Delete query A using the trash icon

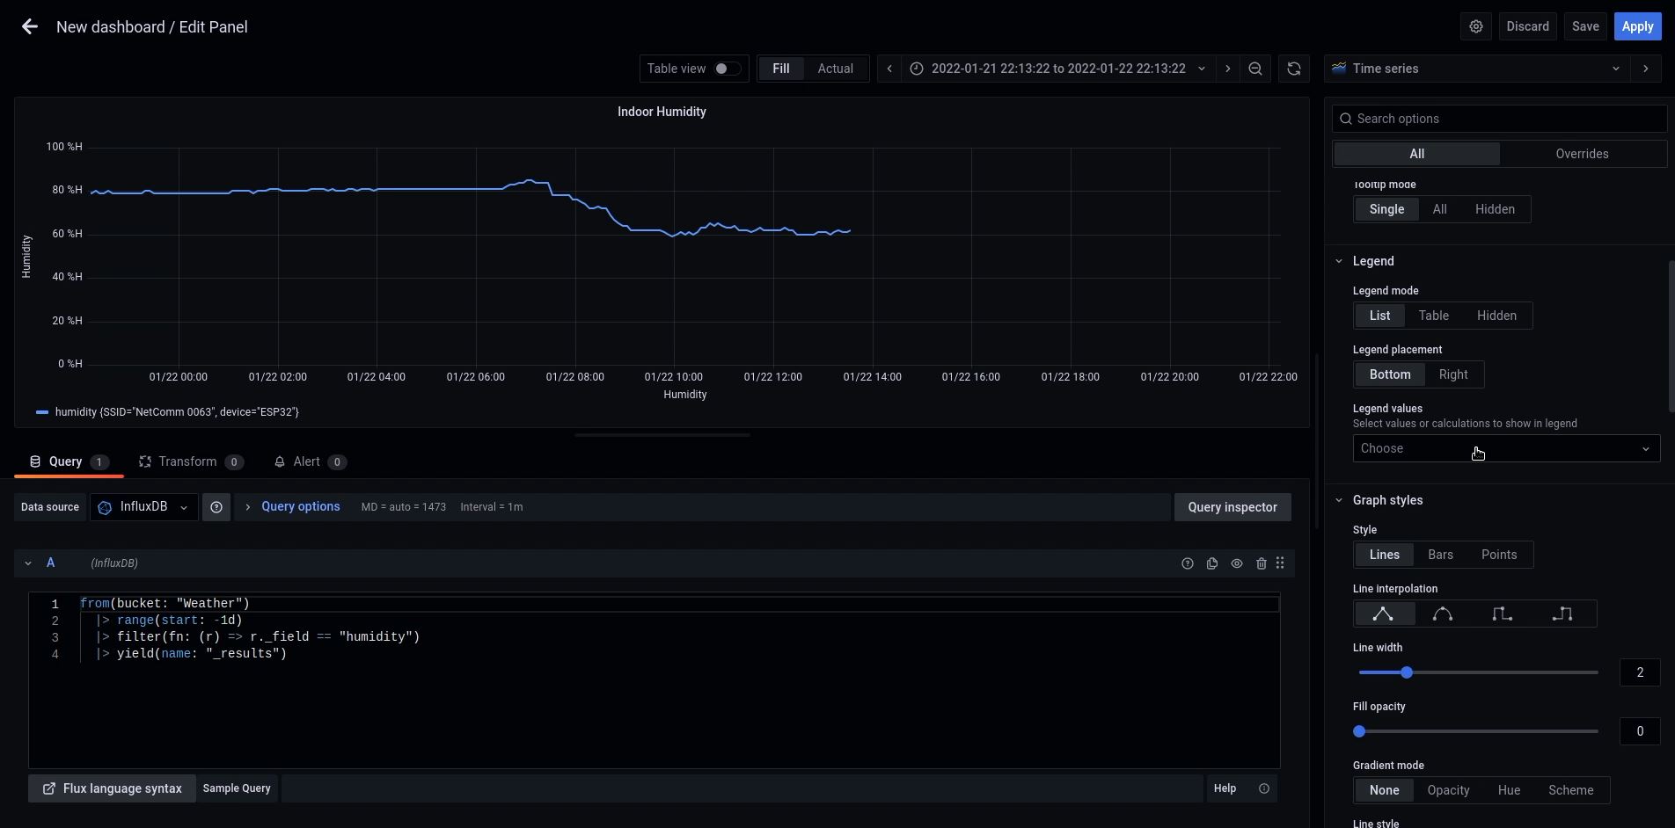(1261, 563)
